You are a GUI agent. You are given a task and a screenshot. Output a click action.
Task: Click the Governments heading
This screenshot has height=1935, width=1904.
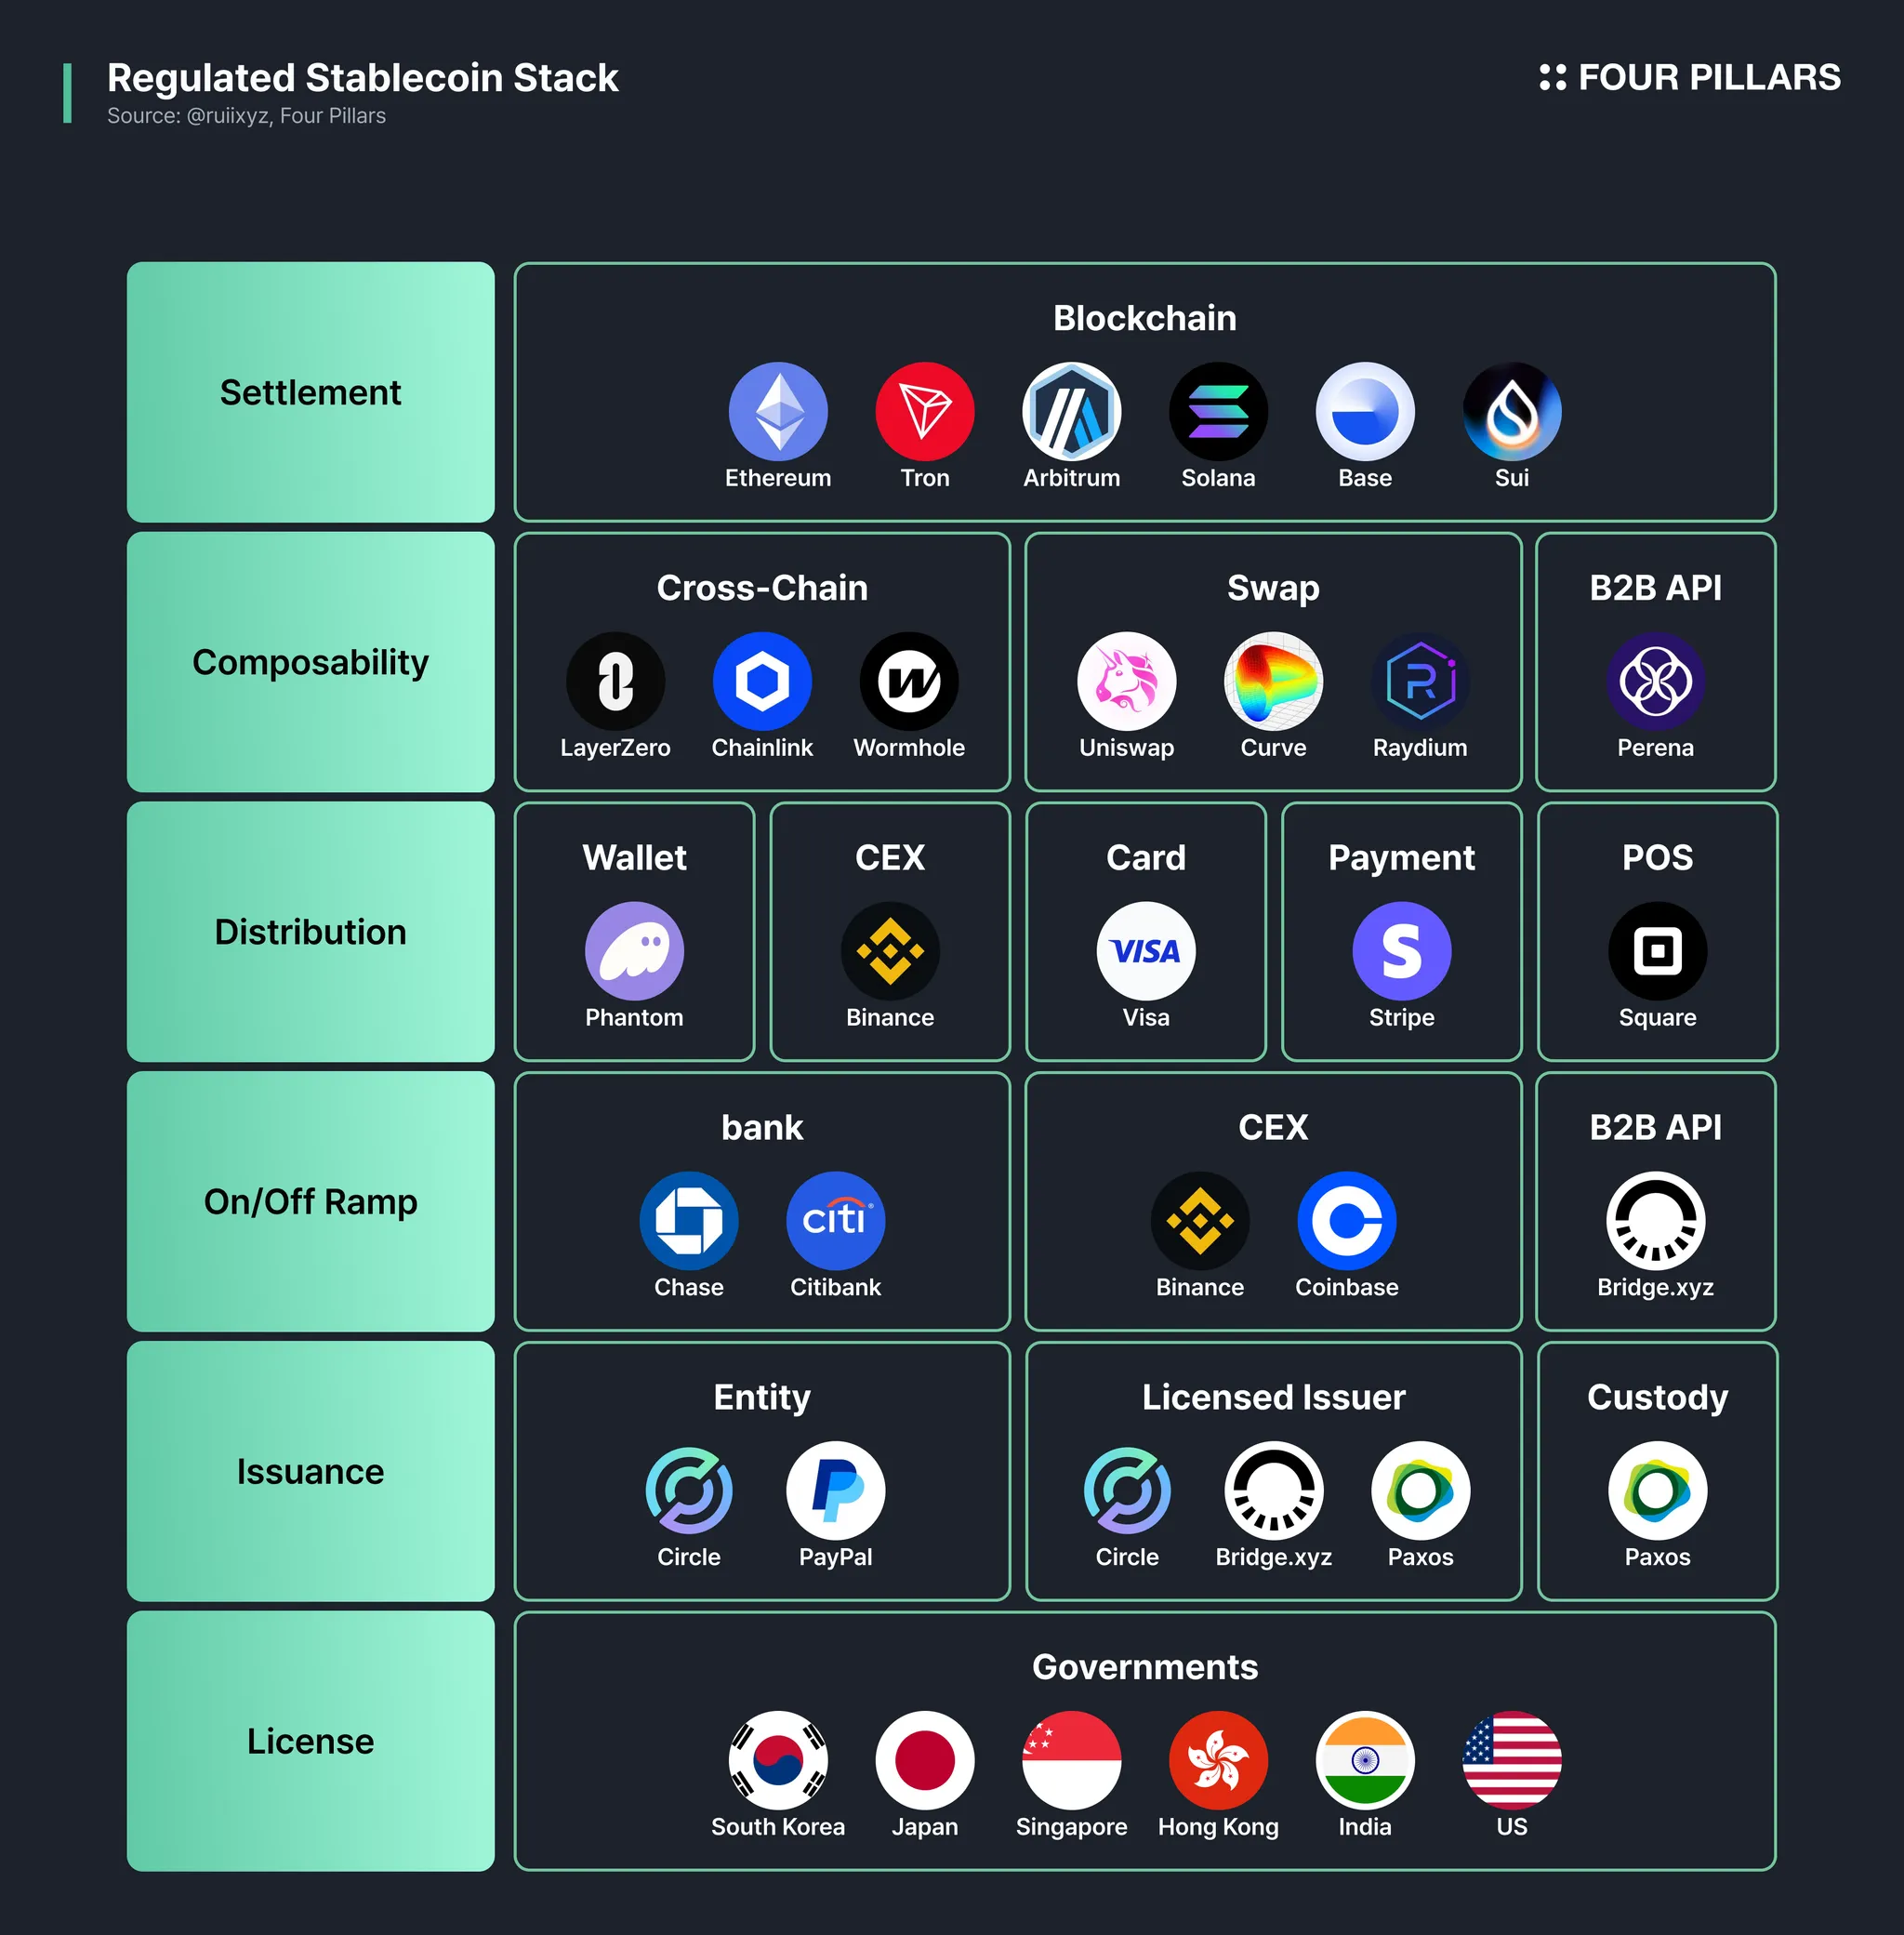click(x=1145, y=1667)
